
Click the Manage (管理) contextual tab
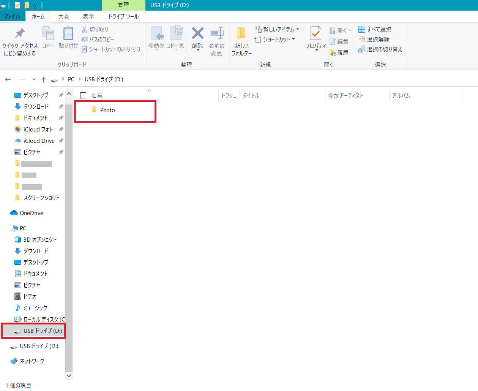[123, 5]
